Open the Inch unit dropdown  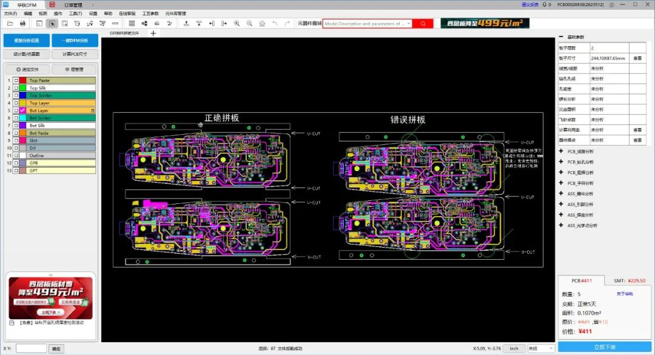[x=514, y=348]
